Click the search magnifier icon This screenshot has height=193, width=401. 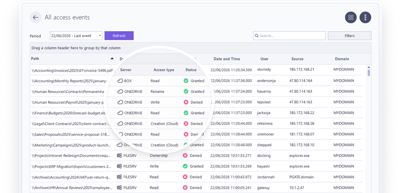click(x=256, y=36)
